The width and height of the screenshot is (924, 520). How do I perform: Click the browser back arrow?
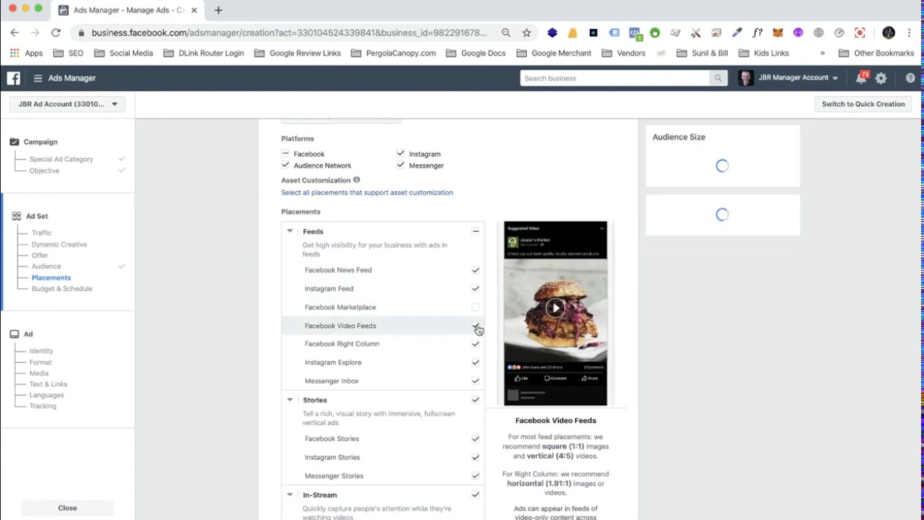(14, 32)
